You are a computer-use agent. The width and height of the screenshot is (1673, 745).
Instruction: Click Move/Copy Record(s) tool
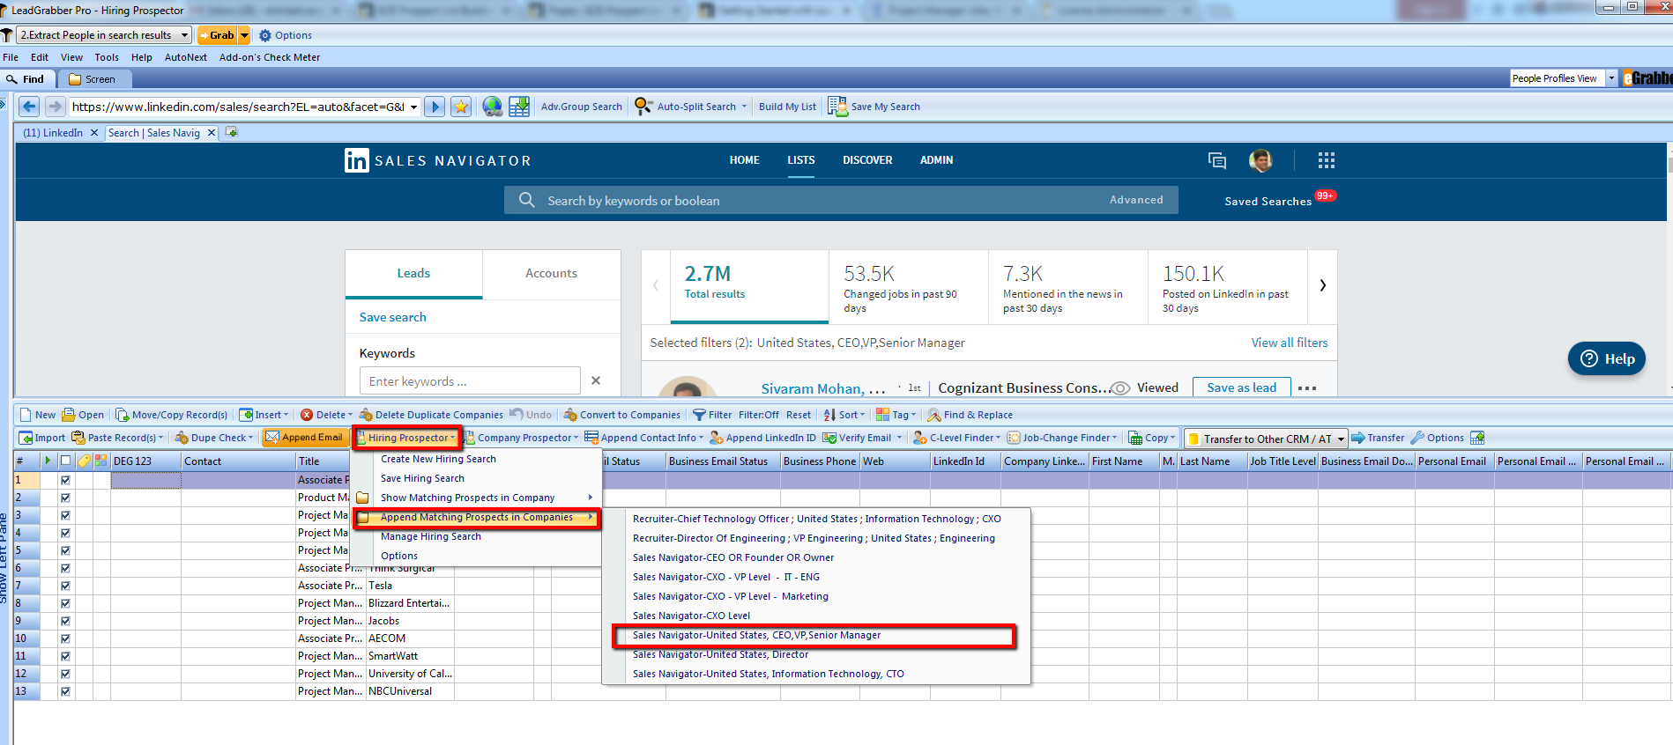point(172,415)
